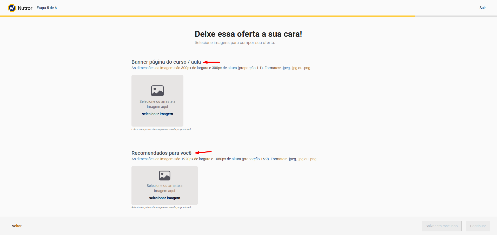Click the image placeholder icon in the Recomendados box
Viewport: 497px width, 235px height.
point(164,175)
